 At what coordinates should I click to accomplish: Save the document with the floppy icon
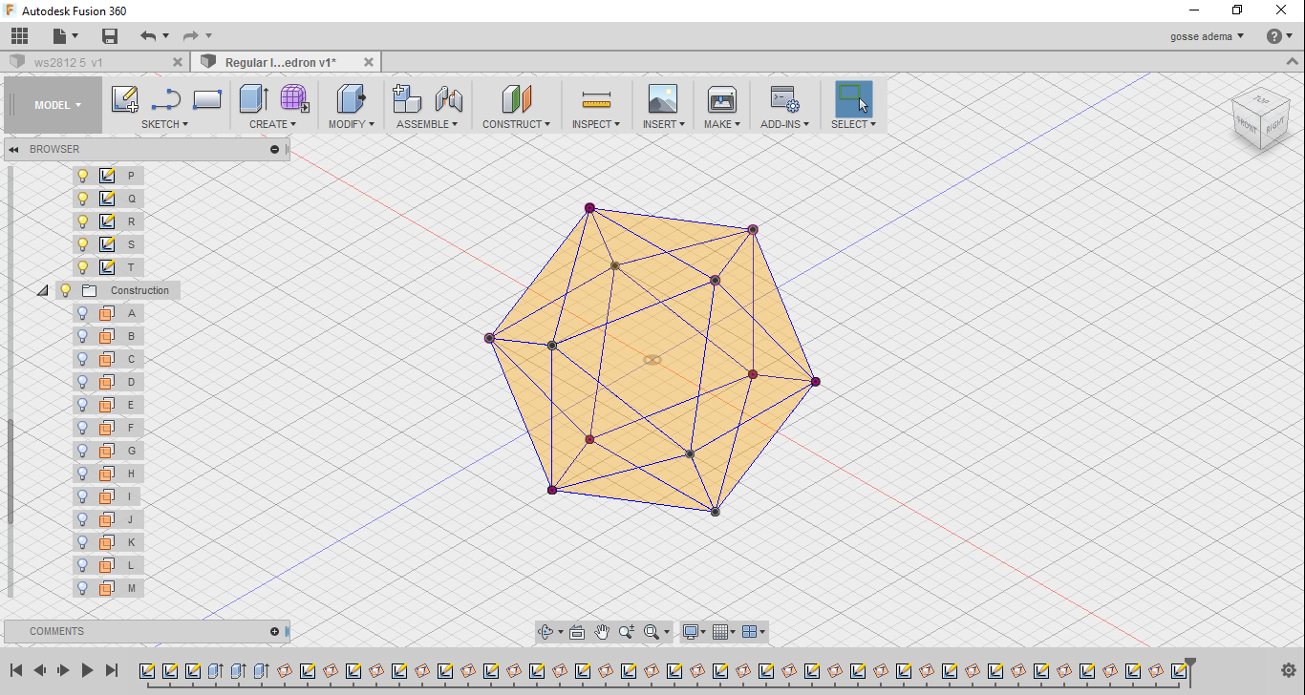[110, 36]
